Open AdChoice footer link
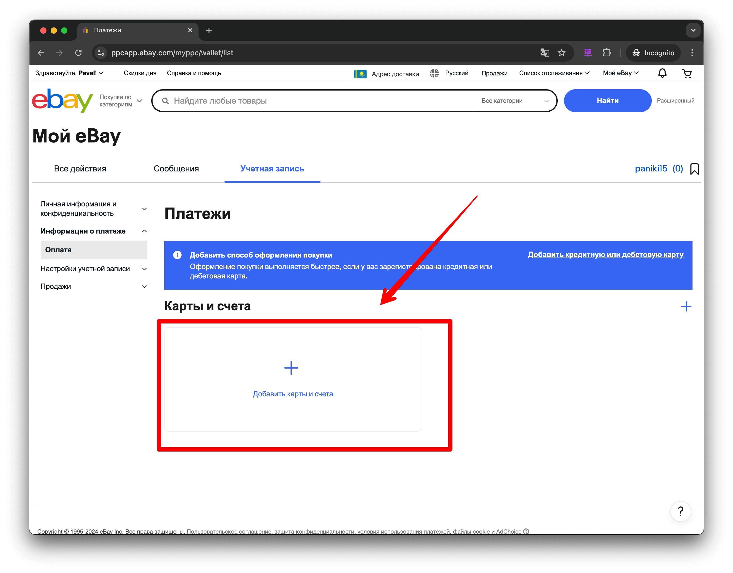733x573 pixels. click(x=508, y=532)
